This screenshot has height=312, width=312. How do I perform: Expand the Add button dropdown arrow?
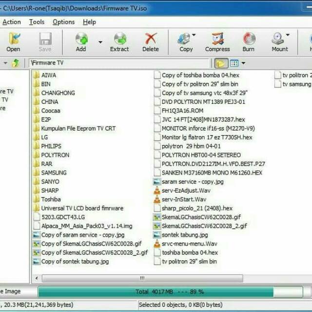point(100,42)
